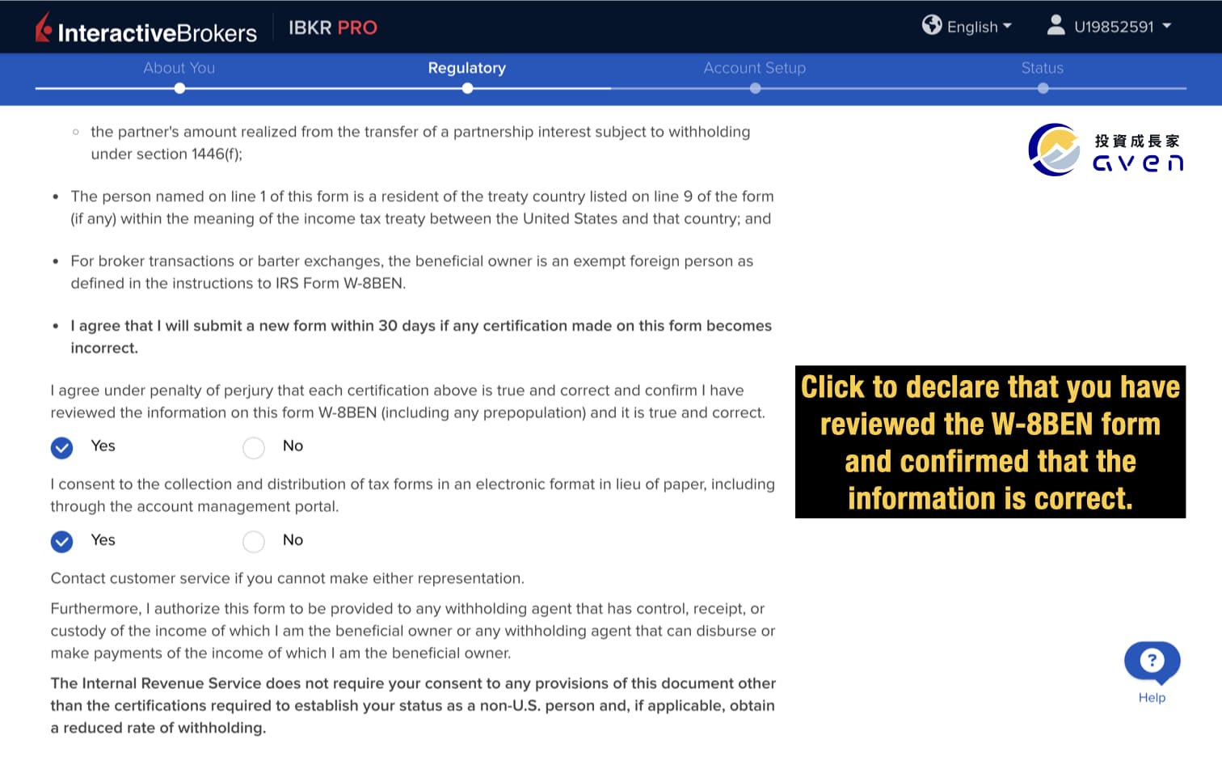Click the Help link below the icon
This screenshot has width=1222, height=765.
pos(1151,697)
